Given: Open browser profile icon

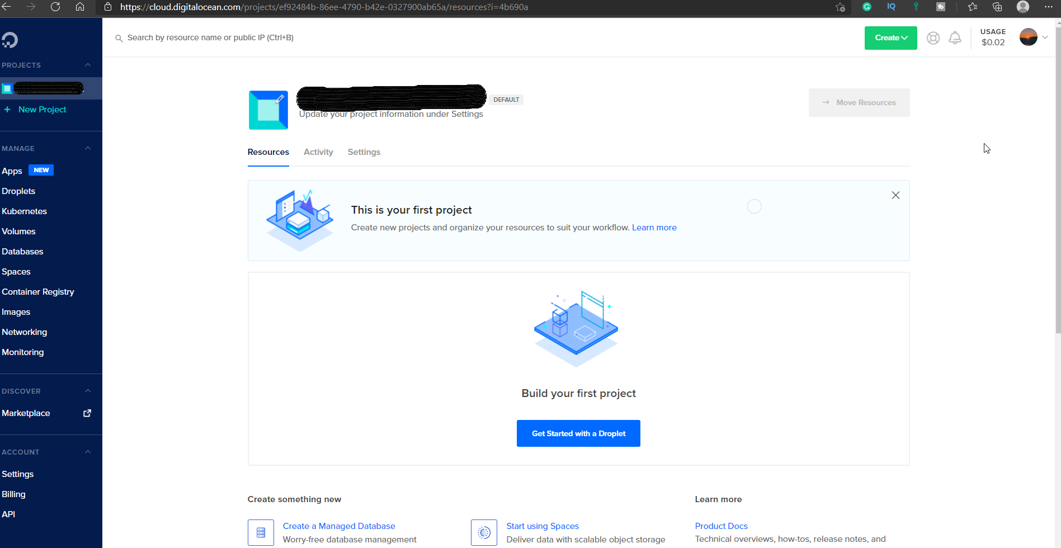Looking at the screenshot, I should point(1023,7).
